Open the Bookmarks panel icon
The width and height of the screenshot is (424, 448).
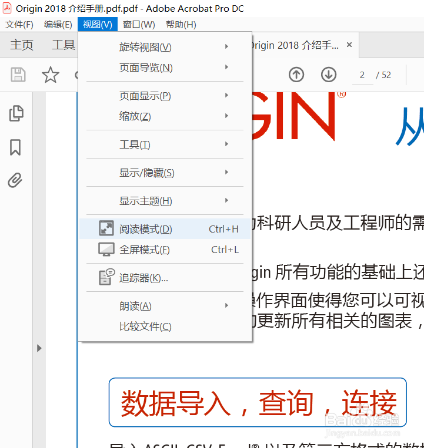click(x=15, y=147)
